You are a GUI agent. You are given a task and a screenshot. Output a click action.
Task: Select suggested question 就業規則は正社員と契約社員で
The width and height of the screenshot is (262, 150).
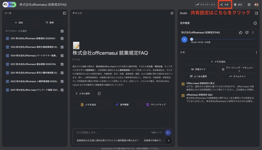(108, 141)
